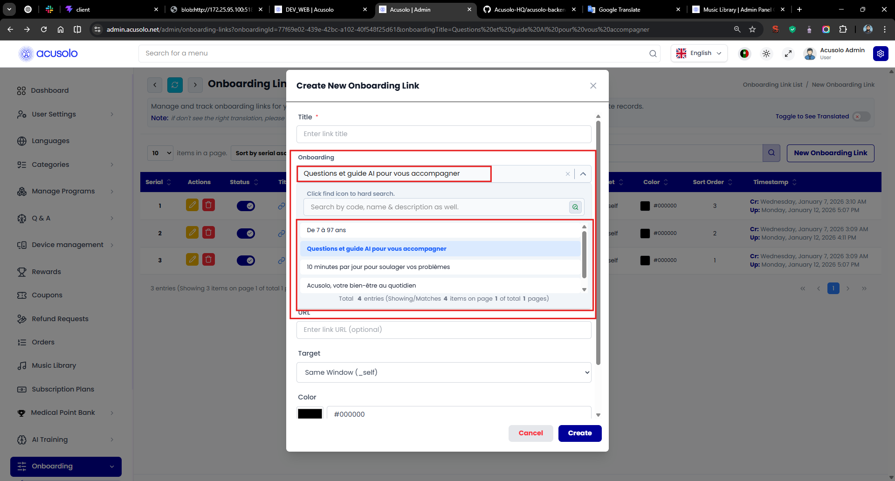This screenshot has height=481, width=895.
Task: Select 'Acusolo, votre bien-être au quotidien' option
Action: 441,285
